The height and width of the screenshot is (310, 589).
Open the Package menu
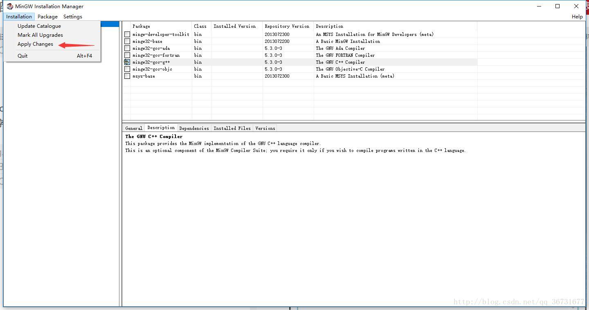click(47, 17)
